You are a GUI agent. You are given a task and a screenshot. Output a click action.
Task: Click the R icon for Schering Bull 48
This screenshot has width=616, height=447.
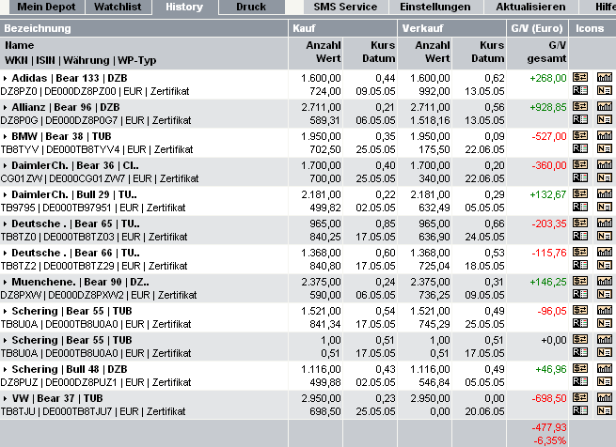point(580,381)
